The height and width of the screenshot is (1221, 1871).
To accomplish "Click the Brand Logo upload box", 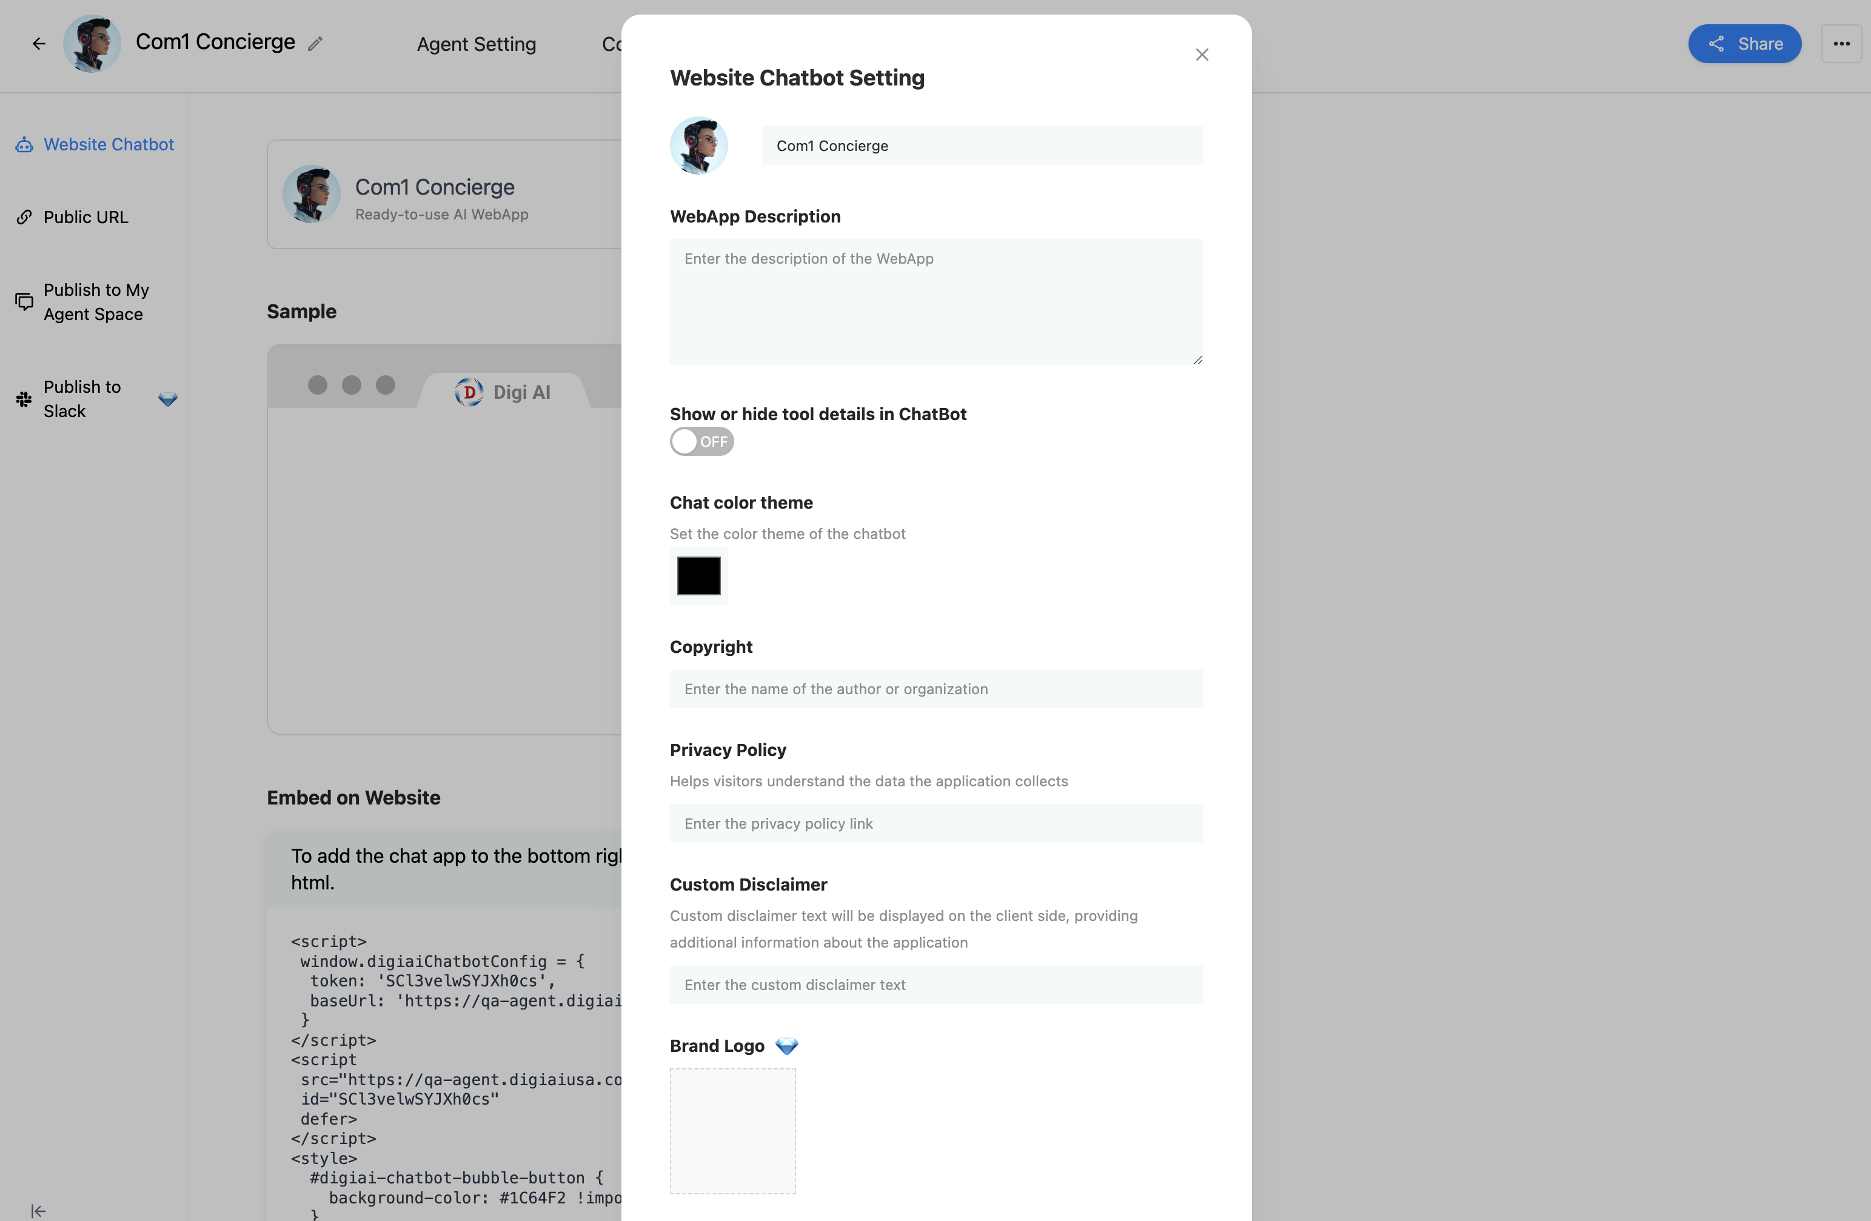I will tap(732, 1131).
